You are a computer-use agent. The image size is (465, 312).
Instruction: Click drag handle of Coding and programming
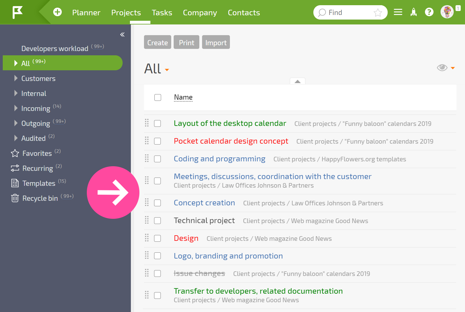[x=147, y=158]
